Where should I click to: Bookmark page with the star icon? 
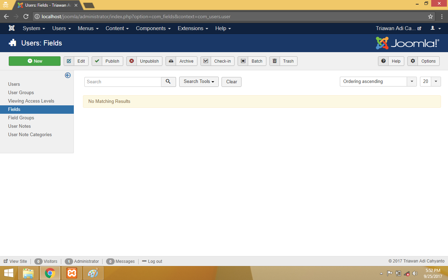click(430, 16)
